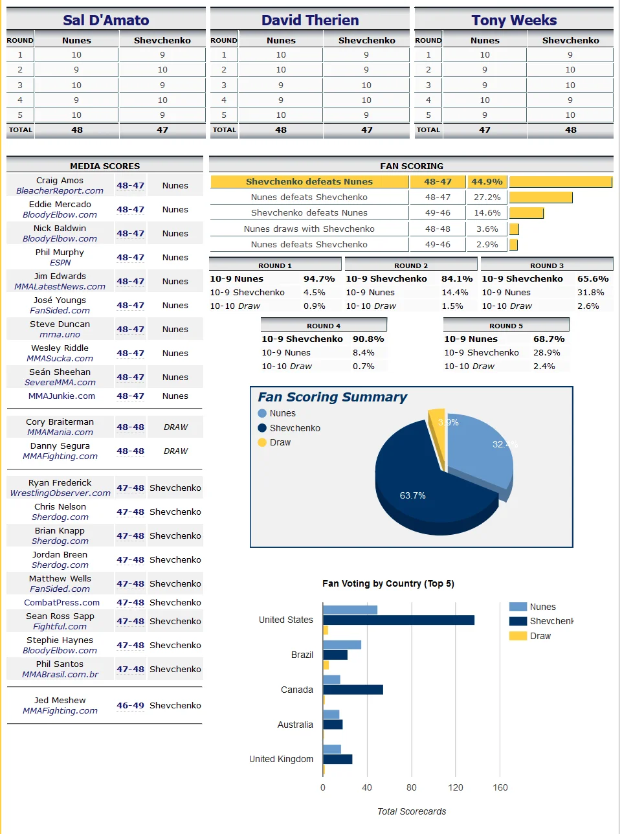Click the CombatPress.com link
The image size is (622, 834).
coord(61,603)
